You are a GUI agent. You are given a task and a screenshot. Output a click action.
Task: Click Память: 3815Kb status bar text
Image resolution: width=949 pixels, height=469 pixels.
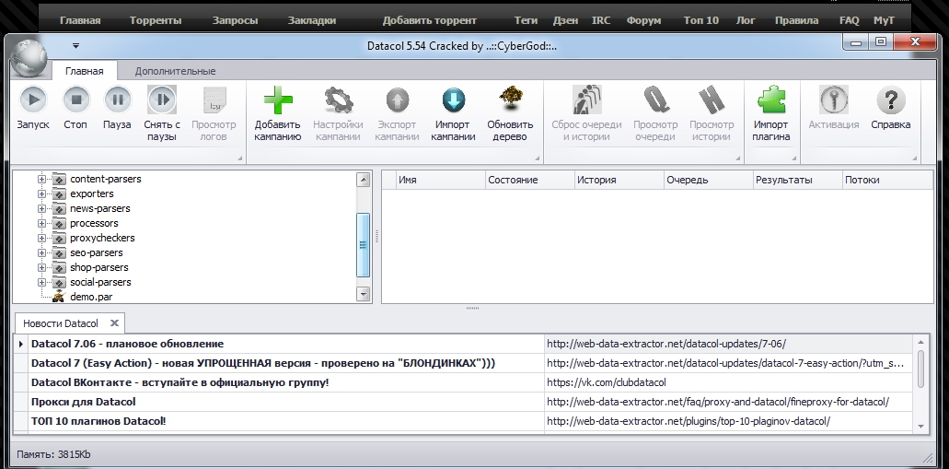[x=54, y=454]
